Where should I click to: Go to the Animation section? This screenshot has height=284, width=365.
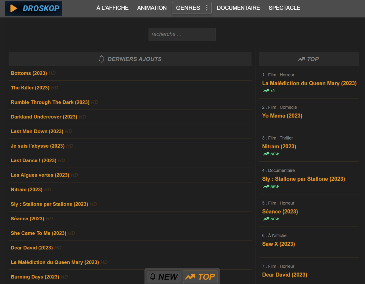152,8
